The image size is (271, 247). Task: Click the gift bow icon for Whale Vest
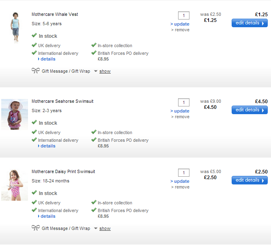[x=35, y=71]
